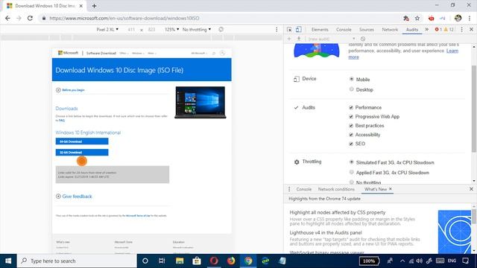477x268 pixels.
Task: Open the No throttling dropdown
Action: (197, 30)
